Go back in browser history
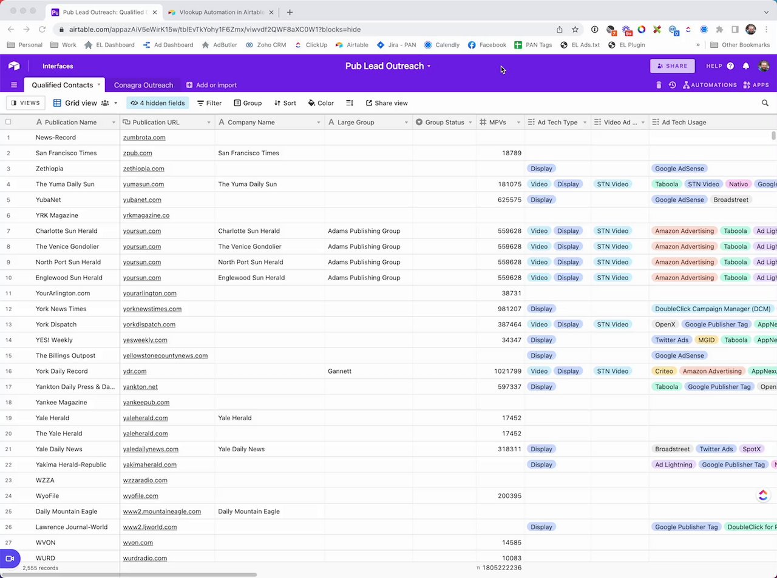This screenshot has width=777, height=578. tap(11, 29)
